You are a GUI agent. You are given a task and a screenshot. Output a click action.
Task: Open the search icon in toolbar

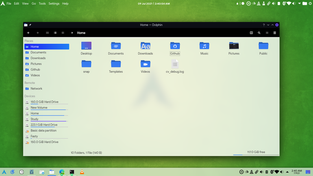tap(259, 33)
